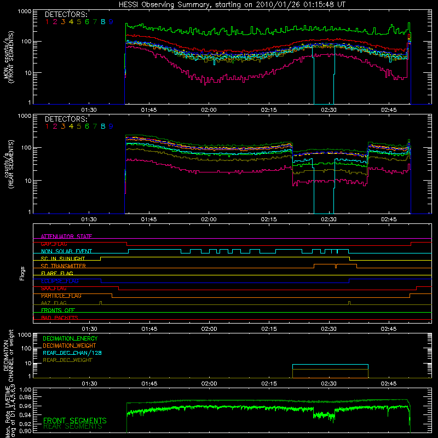
Task: Click the NON_SOLAR_EVENT flag label
Action: 66,251
